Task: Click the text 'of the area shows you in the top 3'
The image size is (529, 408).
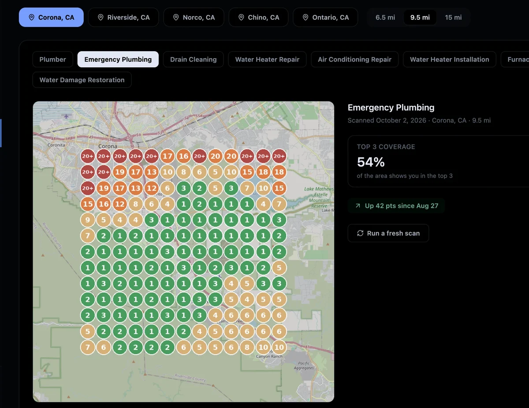Action: (x=405, y=176)
